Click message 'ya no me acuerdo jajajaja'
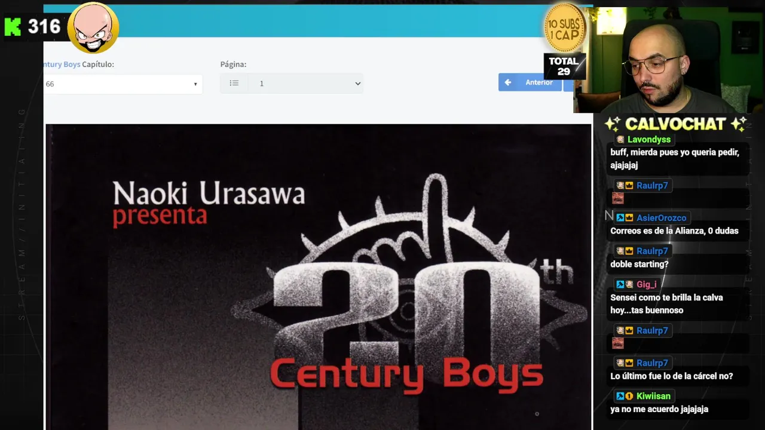 [659, 409]
